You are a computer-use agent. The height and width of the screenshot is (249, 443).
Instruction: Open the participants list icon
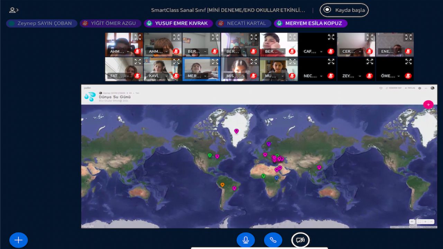[14, 10]
